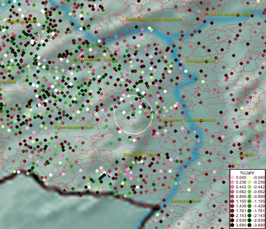Image resolution: width=266 pixels, height=229 pixels.
Task: Click the dark 3.690 legend swatch
Action: click(232, 225)
